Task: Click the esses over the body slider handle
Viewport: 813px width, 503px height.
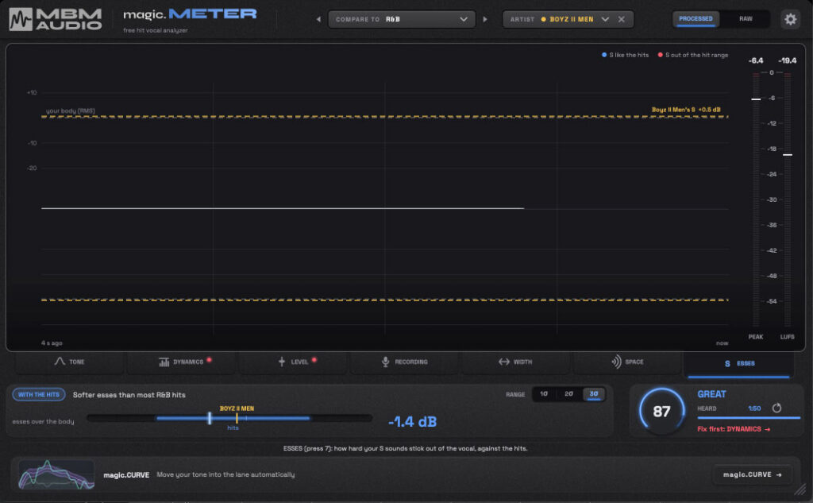Action: pos(210,418)
